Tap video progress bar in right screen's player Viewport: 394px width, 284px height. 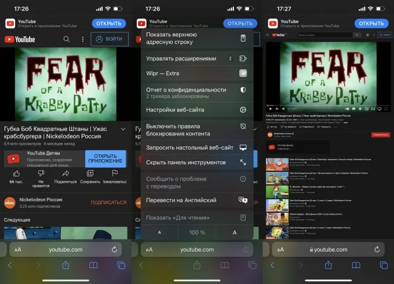[328, 105]
